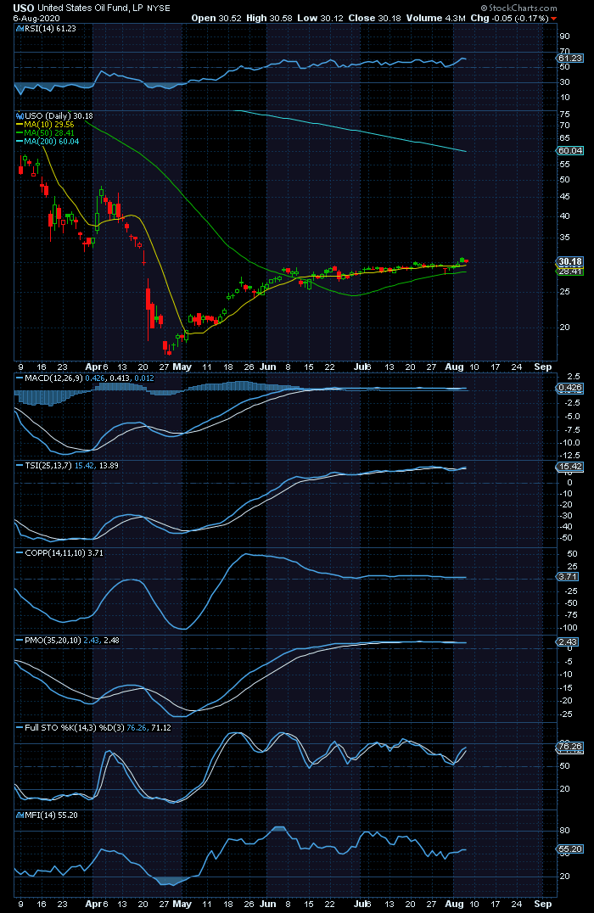This screenshot has width=594, height=913.
Task: Click the 2.43 PMO value tag
Action: click(568, 642)
